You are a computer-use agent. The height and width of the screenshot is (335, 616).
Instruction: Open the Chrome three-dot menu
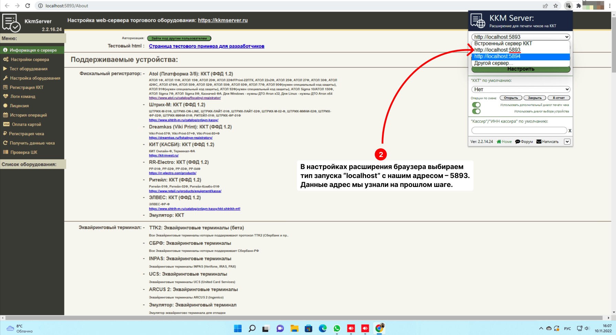pos(610,6)
